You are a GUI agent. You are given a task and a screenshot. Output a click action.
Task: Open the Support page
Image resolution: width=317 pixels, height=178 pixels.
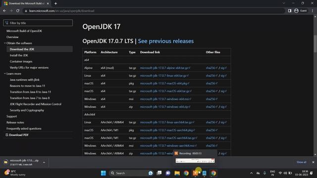click(11, 117)
